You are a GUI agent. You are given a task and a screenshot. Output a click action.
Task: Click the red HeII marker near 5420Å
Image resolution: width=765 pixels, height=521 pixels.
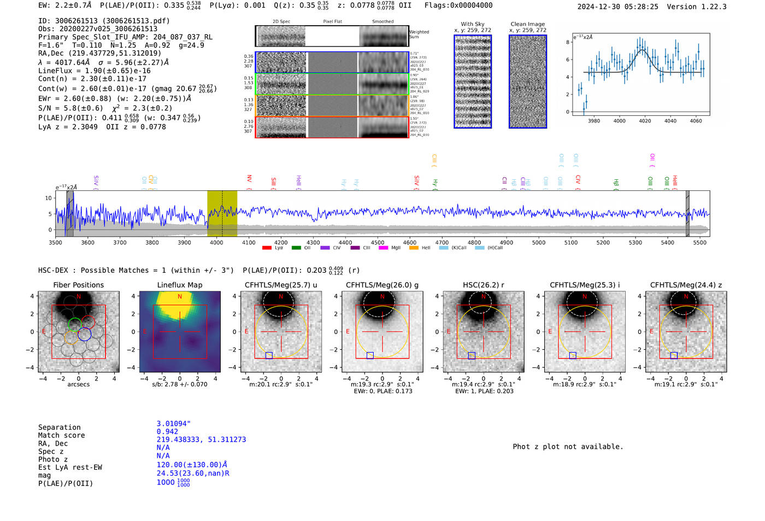click(675, 182)
